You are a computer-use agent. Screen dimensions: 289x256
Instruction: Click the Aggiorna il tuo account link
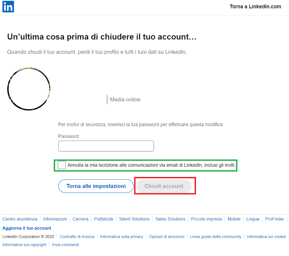tap(27, 228)
